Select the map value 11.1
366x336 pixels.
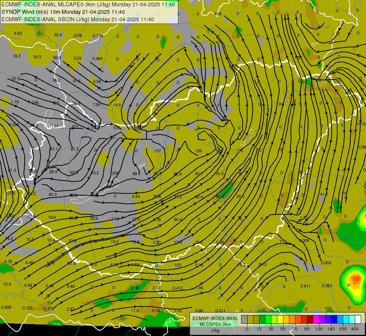[x=283, y=242]
